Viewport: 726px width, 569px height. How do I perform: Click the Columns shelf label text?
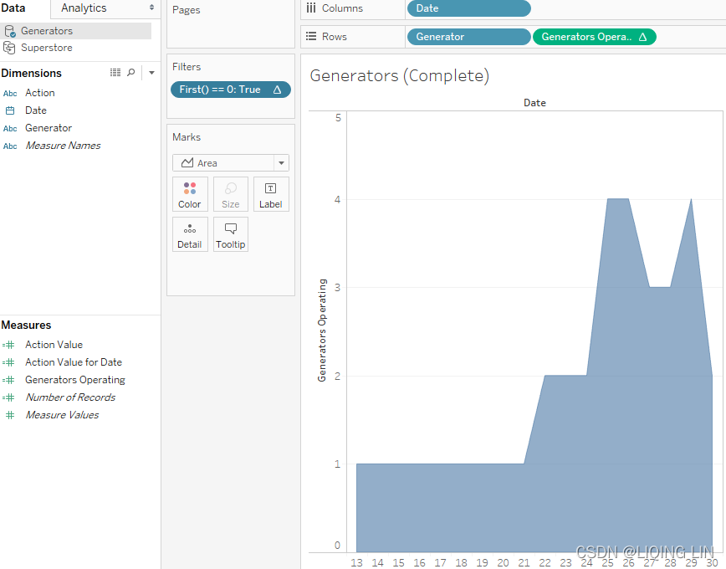click(342, 8)
